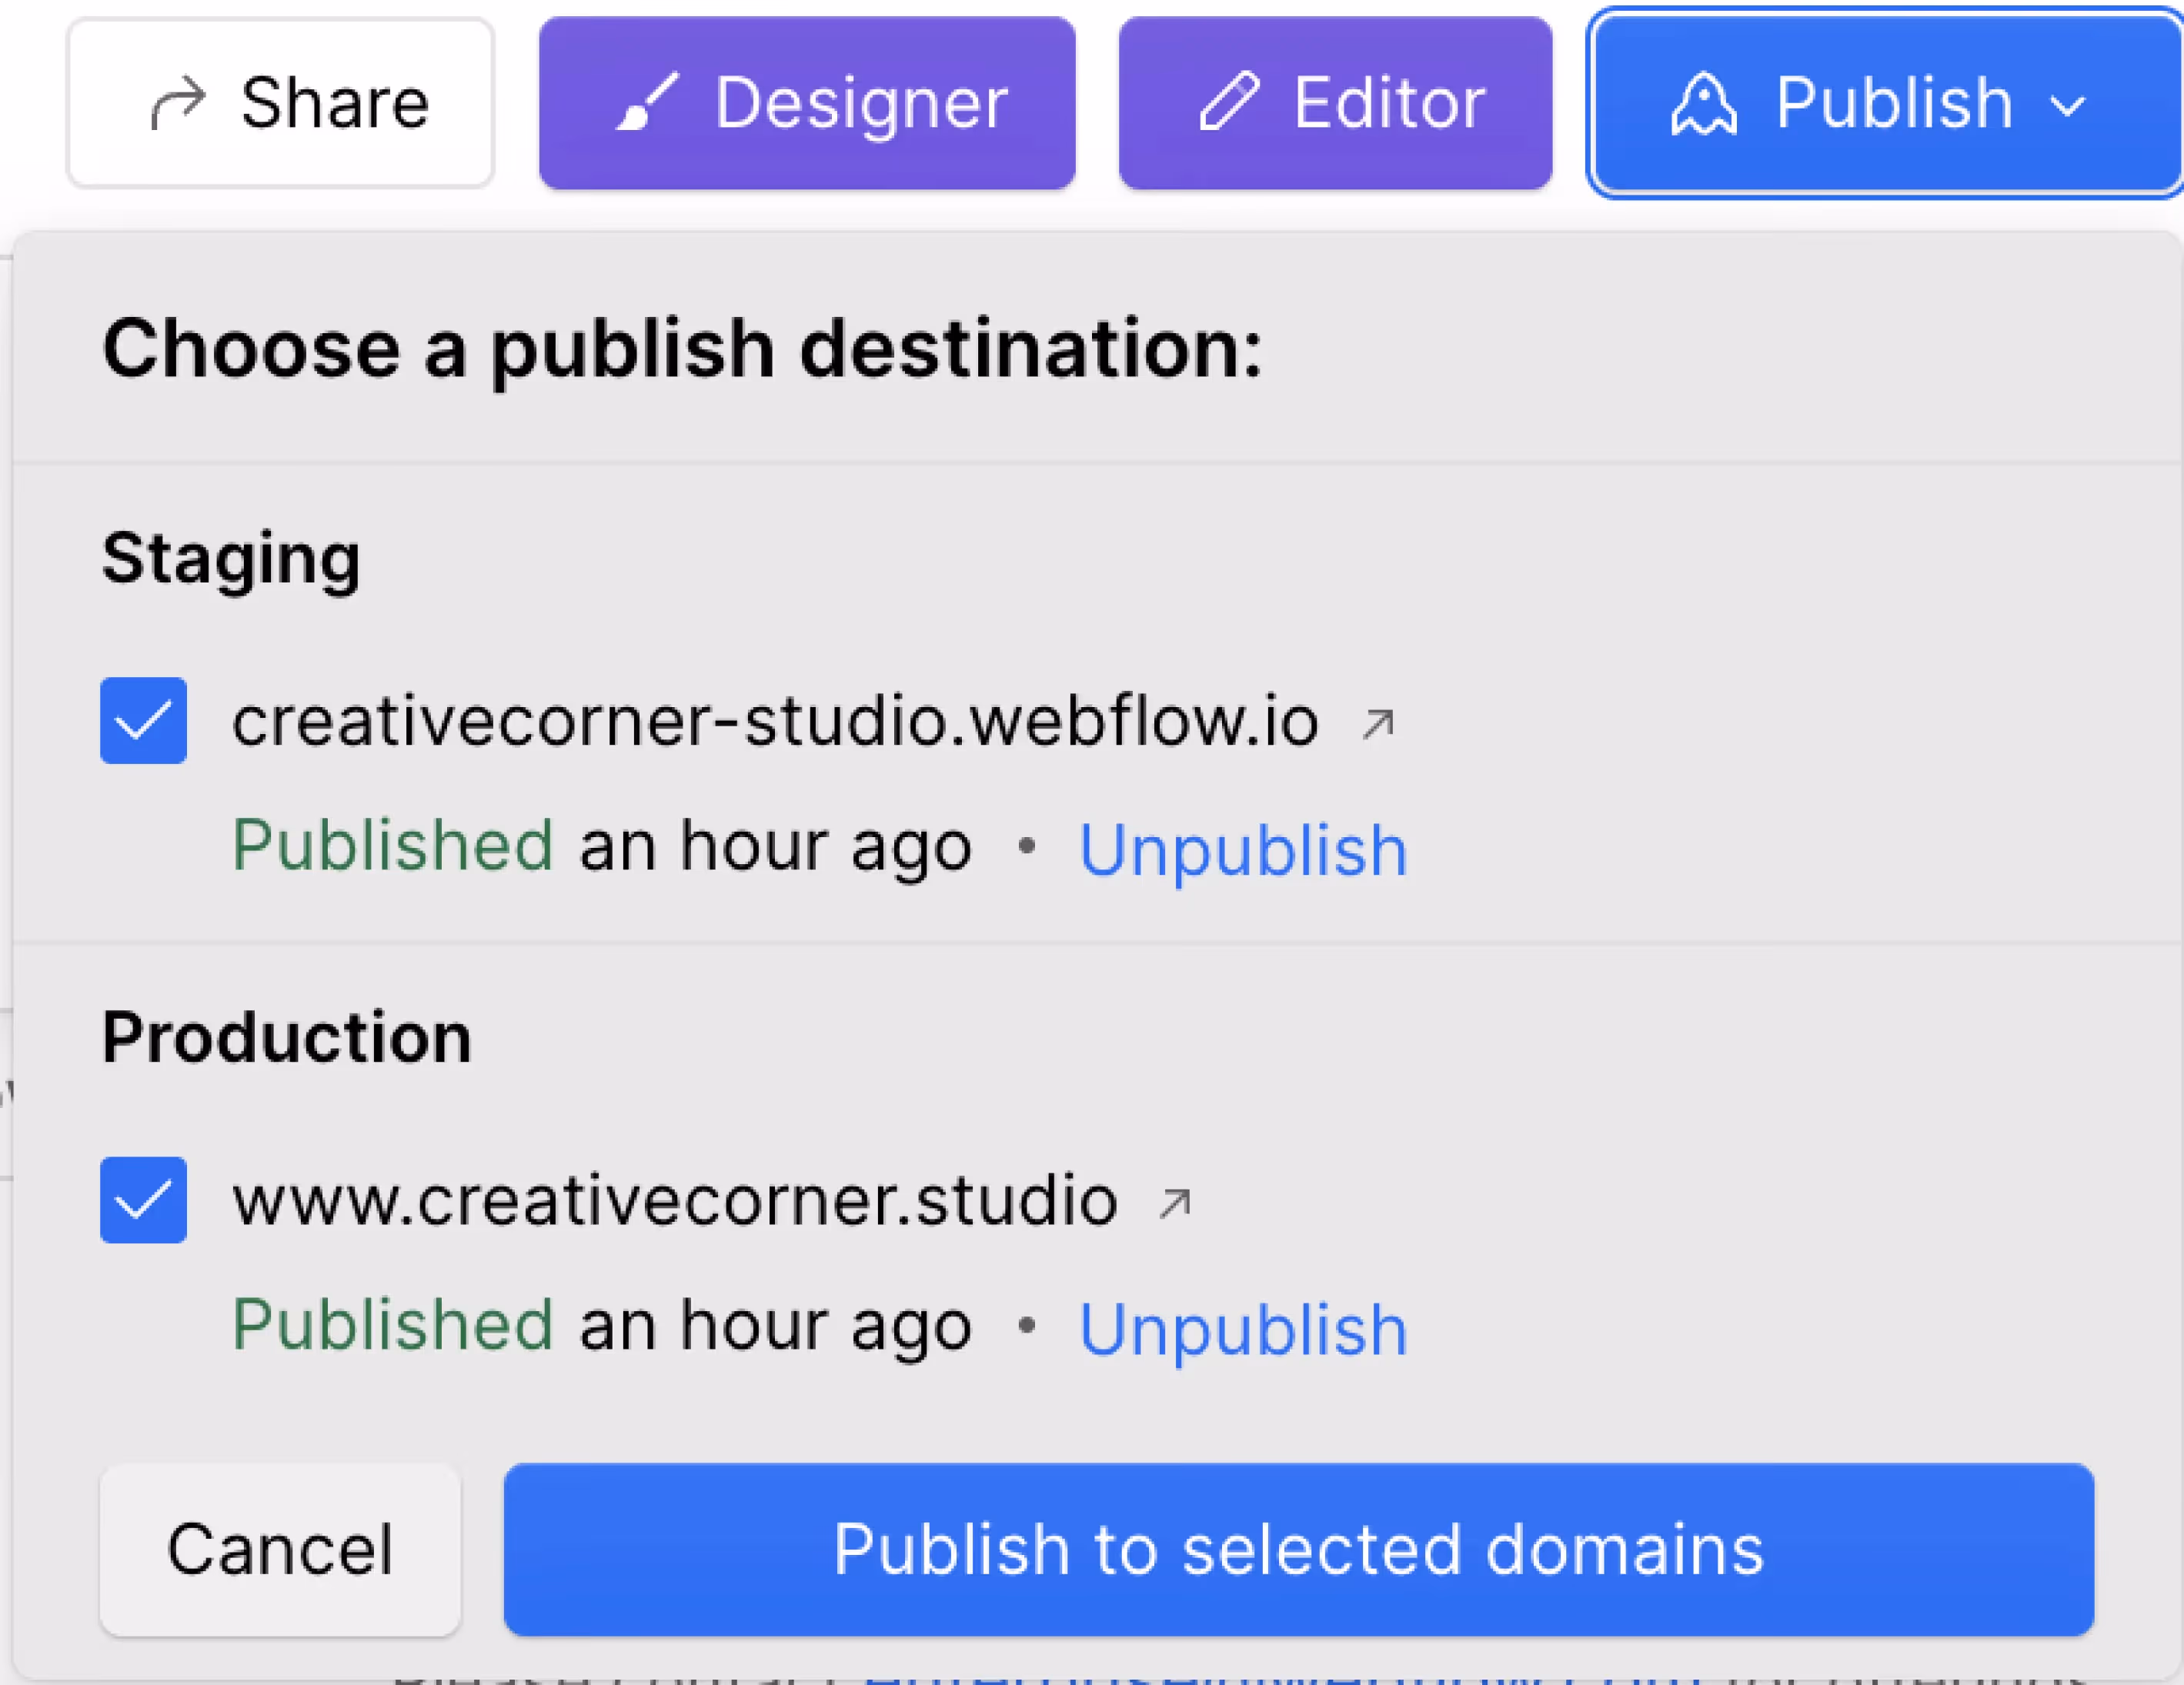This screenshot has width=2184, height=1685.
Task: Uncheck the www.creativecorner.studio production checkbox
Action: [x=143, y=1200]
